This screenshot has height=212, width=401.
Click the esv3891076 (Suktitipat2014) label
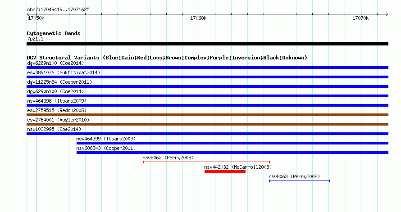64,72
